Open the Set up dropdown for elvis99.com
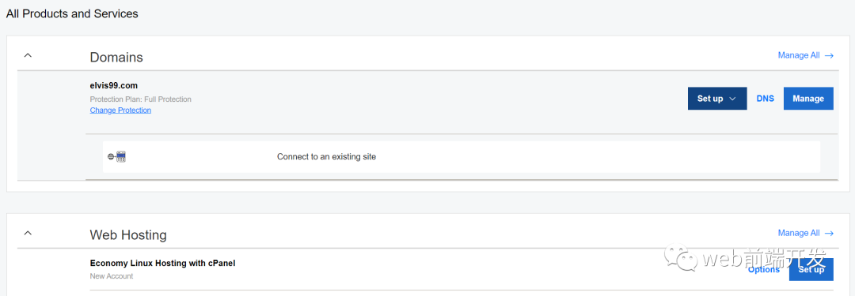 (717, 99)
